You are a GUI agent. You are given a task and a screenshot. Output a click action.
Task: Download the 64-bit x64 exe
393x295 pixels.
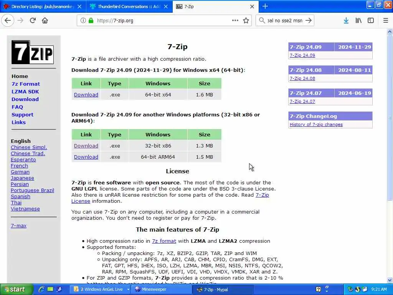pyautogui.click(x=86, y=94)
